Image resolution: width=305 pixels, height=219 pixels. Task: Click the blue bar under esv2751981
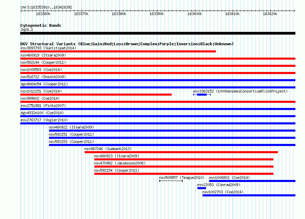[x=158, y=109]
